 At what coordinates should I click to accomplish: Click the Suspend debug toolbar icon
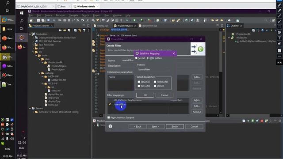[x=65, y=20]
